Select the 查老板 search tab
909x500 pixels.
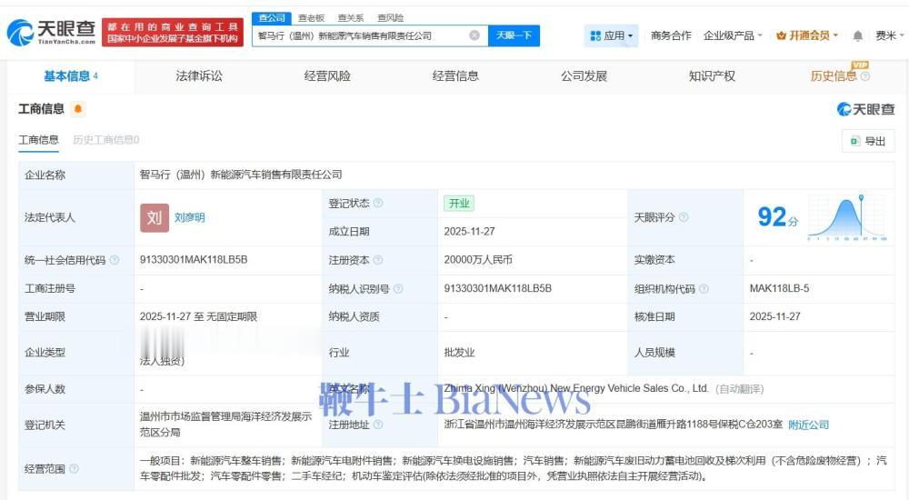click(311, 18)
